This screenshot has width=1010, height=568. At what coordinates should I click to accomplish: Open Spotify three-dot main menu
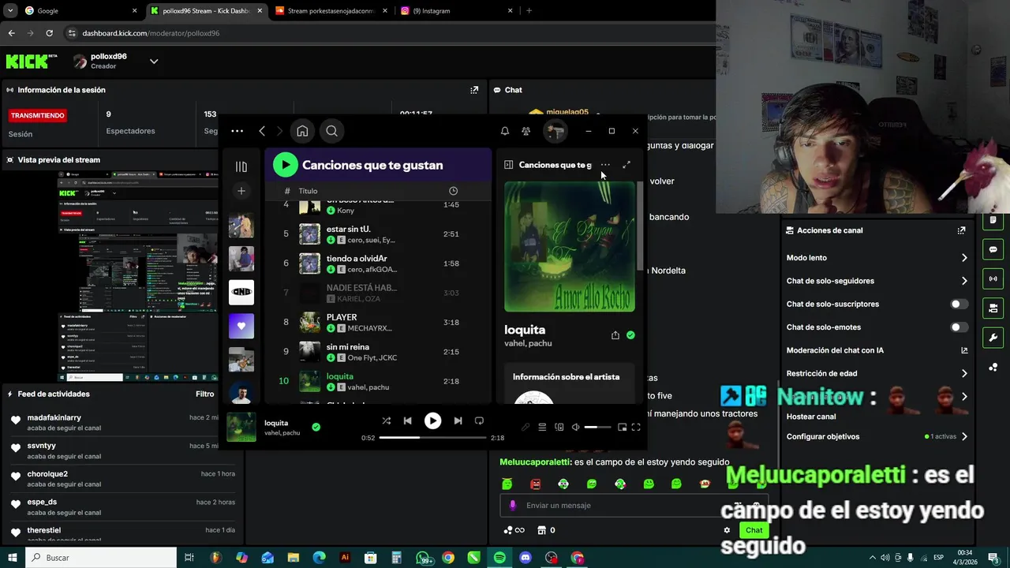point(237,131)
